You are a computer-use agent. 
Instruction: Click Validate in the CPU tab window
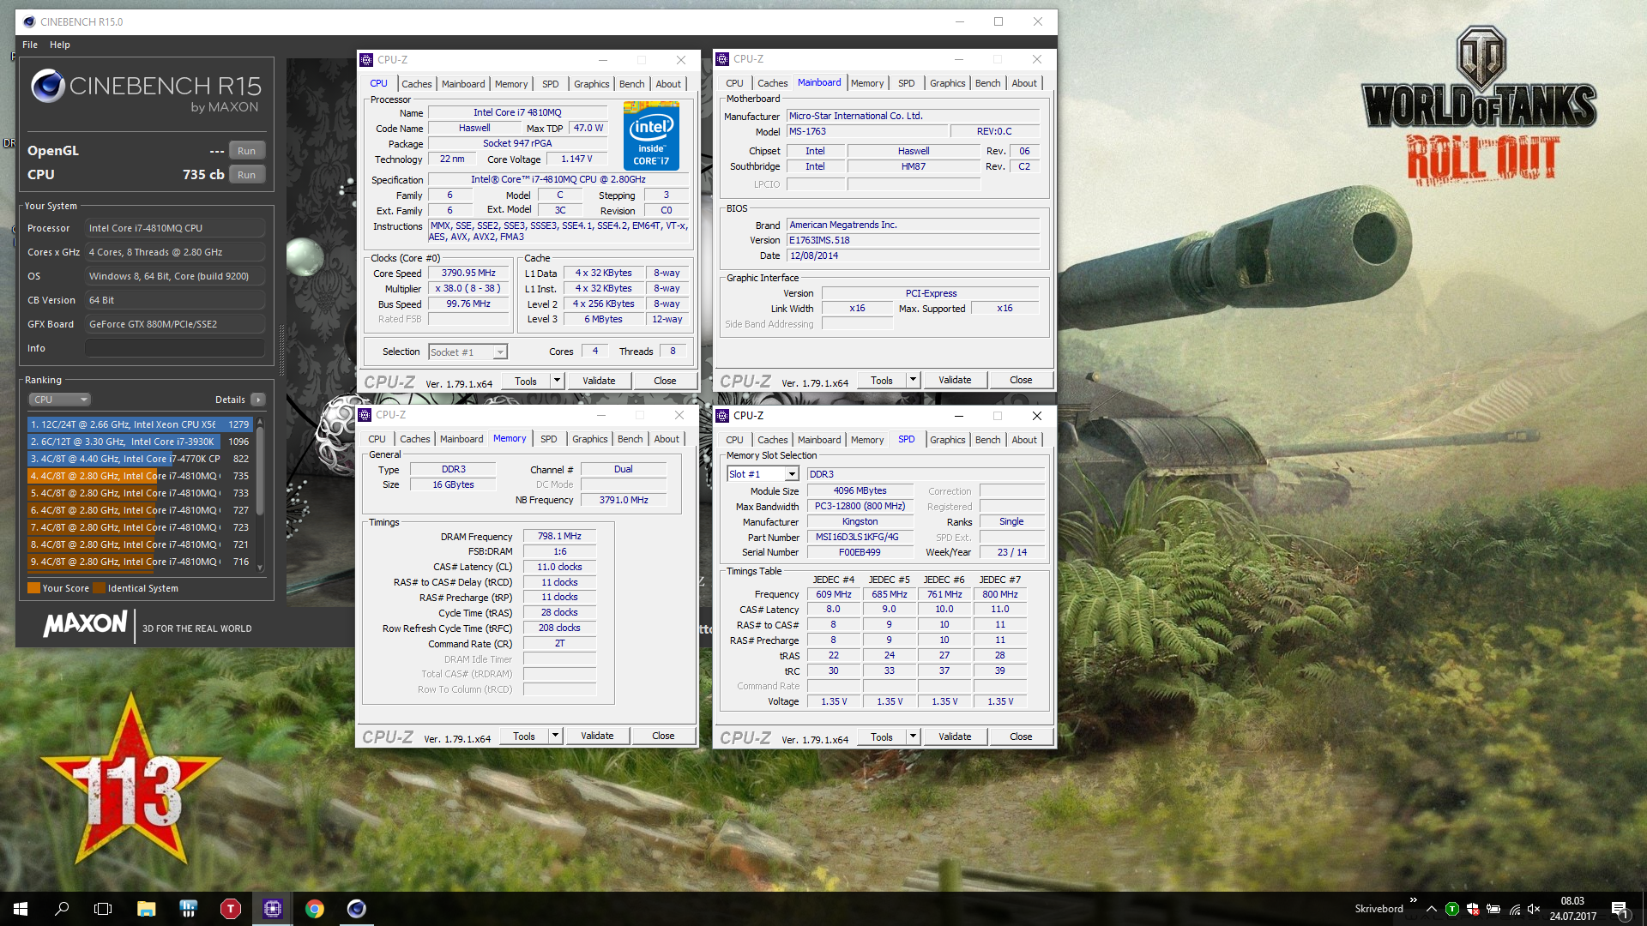(x=599, y=381)
